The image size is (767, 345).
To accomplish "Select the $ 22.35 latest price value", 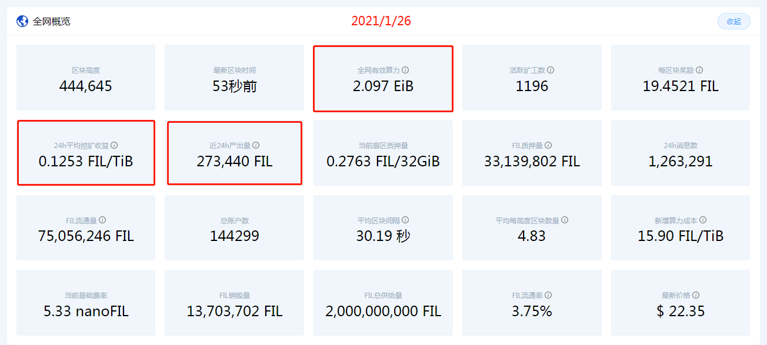I will tap(681, 311).
